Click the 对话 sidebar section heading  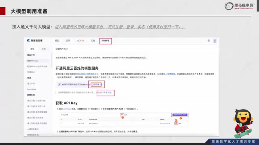(29, 78)
